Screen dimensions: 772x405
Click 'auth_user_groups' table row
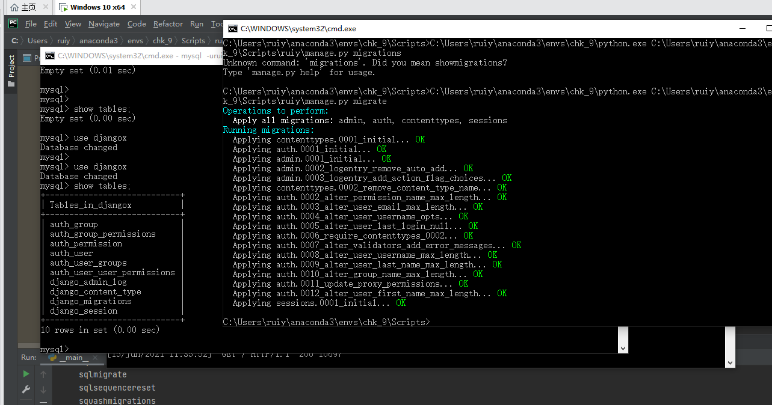pos(88,263)
